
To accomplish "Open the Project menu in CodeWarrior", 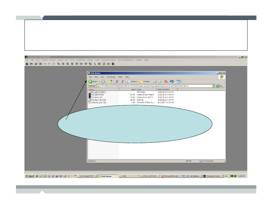I will coord(52,60).
